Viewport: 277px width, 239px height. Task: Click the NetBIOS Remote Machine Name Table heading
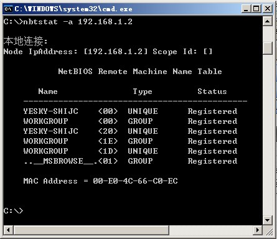(140, 72)
